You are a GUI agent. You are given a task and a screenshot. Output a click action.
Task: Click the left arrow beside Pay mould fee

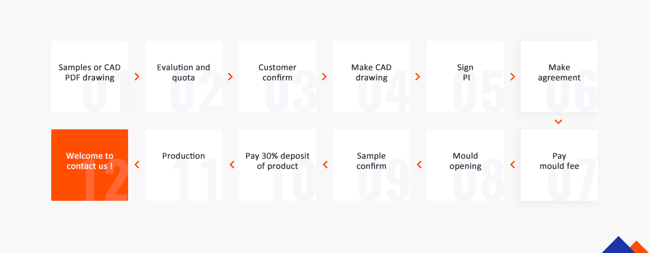[x=512, y=165]
